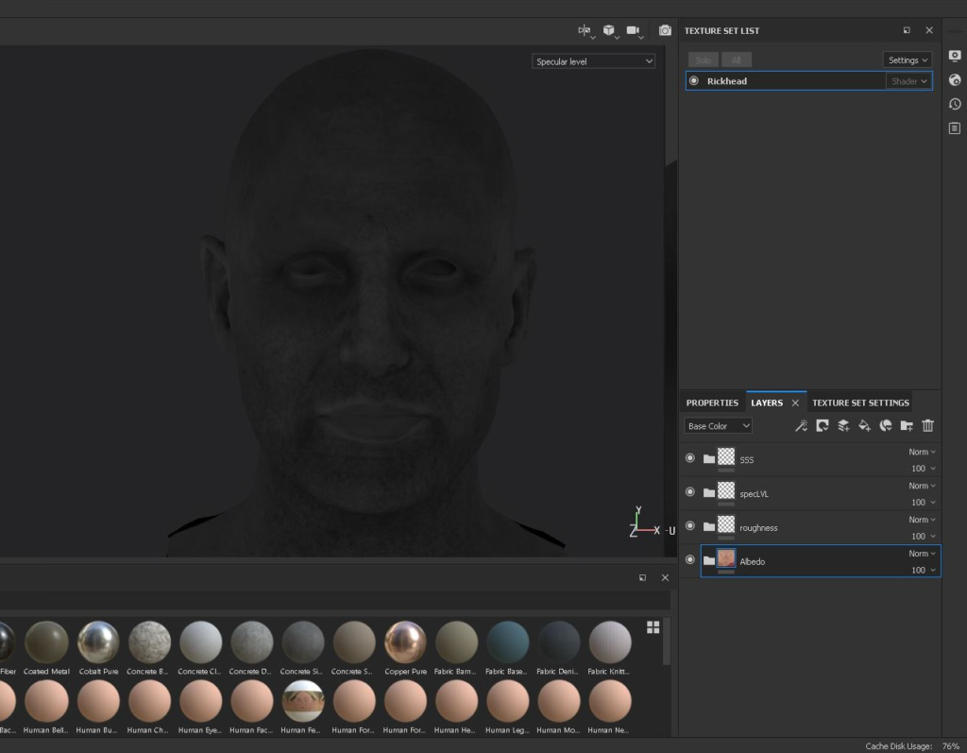Open the Log panel icon in sidebar
Screen dimensions: 967x753
pyautogui.click(x=955, y=128)
